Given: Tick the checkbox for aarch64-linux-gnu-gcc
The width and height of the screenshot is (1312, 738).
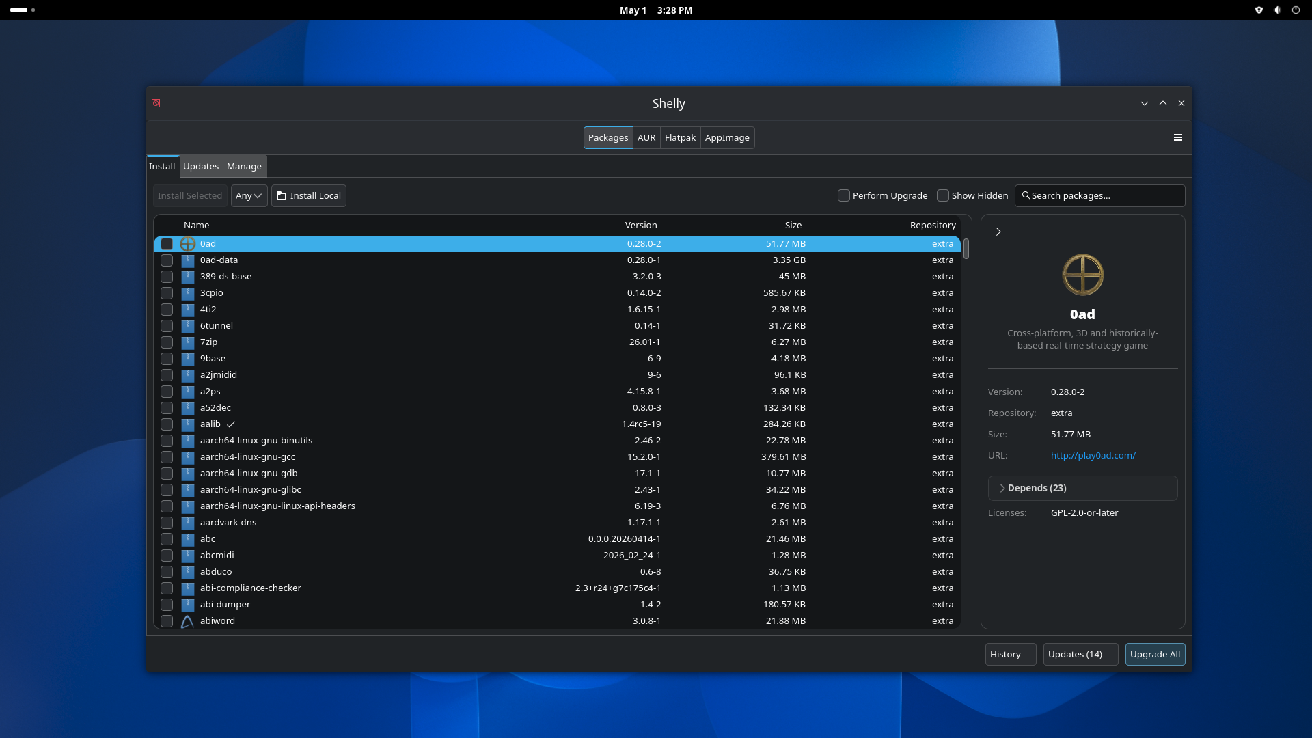Looking at the screenshot, I should point(167,457).
